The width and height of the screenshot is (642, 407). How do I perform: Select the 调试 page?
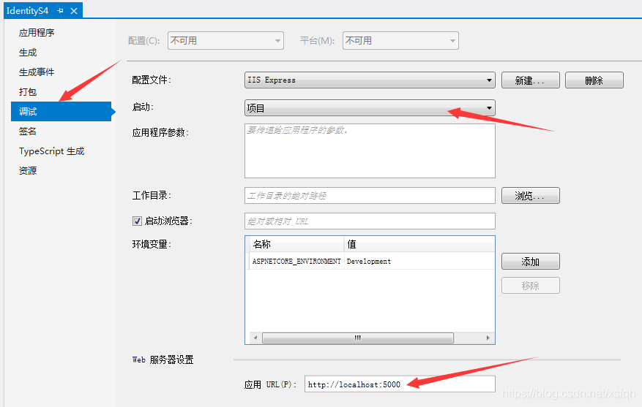pos(61,111)
